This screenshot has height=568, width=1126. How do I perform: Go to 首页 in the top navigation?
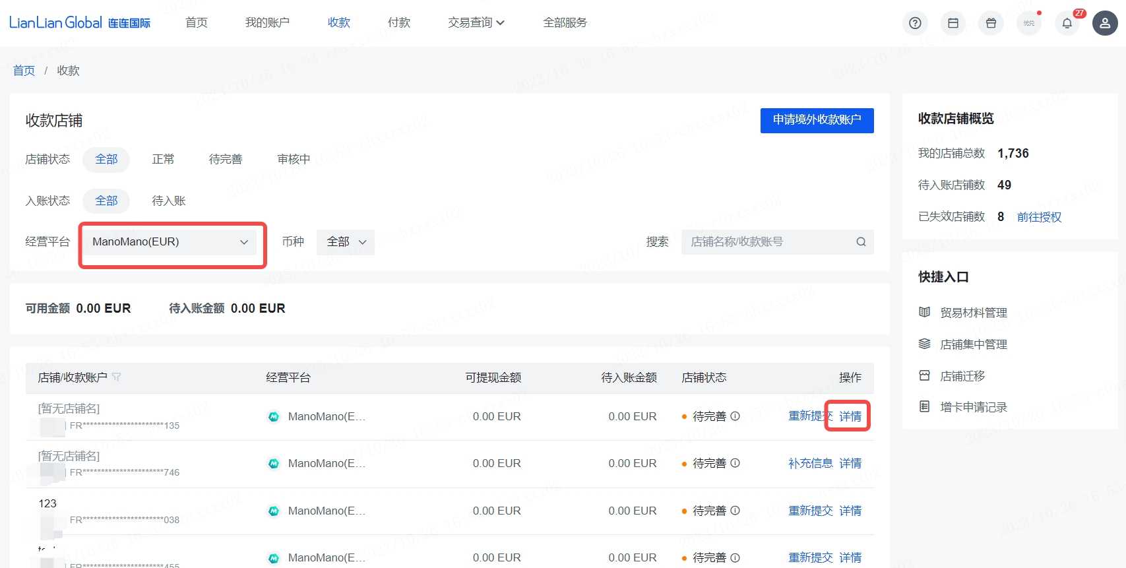[197, 22]
